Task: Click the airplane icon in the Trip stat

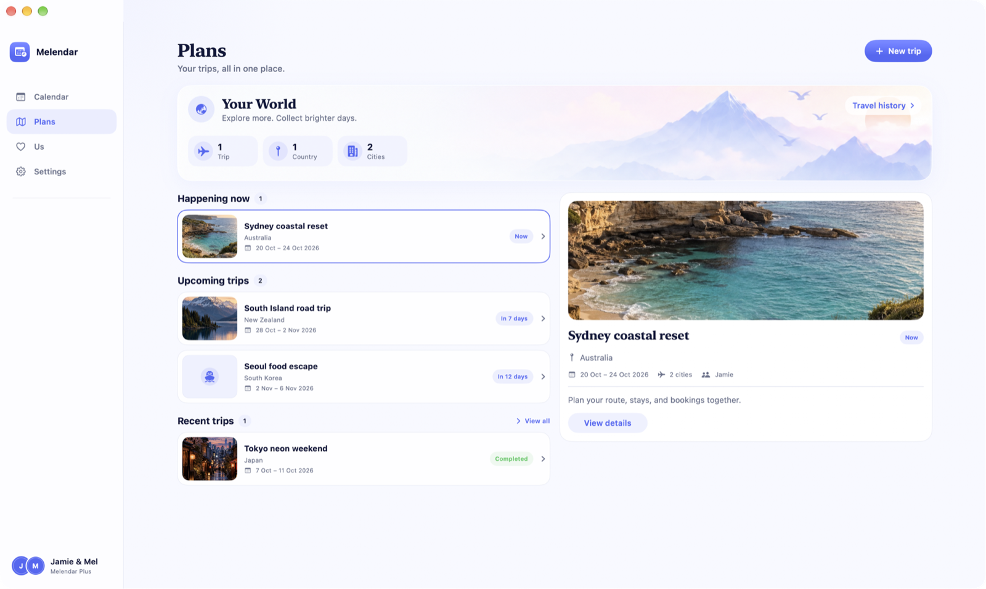Action: (203, 151)
